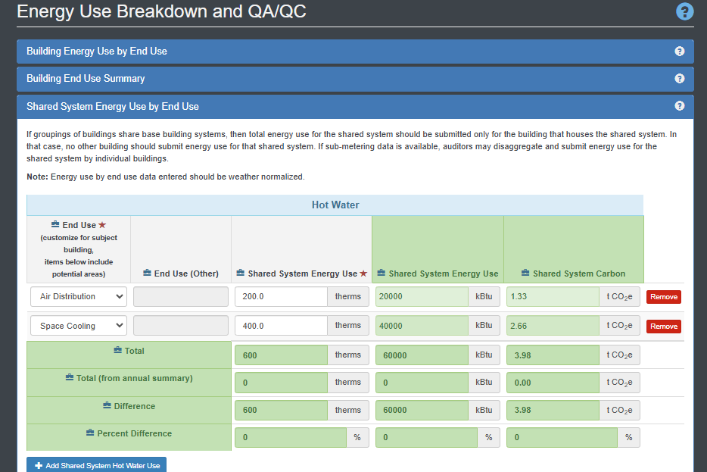Click the 20000 kBtu calculated field
Screen dimensions: 707x472
422,296
